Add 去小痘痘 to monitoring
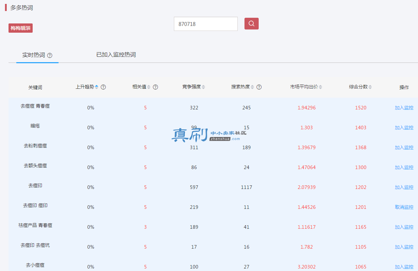This screenshot has width=418, height=271. [404, 267]
